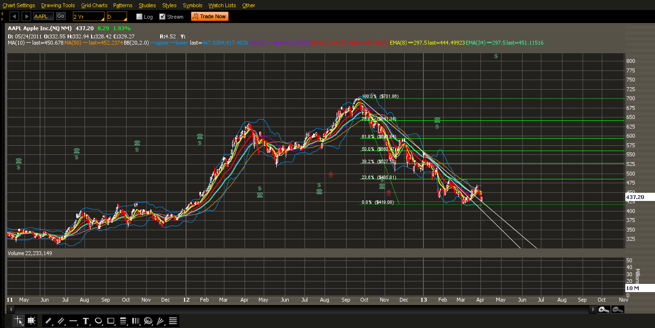Viewport: 655px width, 328px height.
Task: Click the Go button beside the symbol
Action: 61,16
